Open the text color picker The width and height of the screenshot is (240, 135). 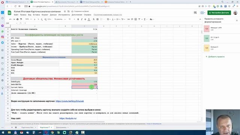[x=89, y=19]
